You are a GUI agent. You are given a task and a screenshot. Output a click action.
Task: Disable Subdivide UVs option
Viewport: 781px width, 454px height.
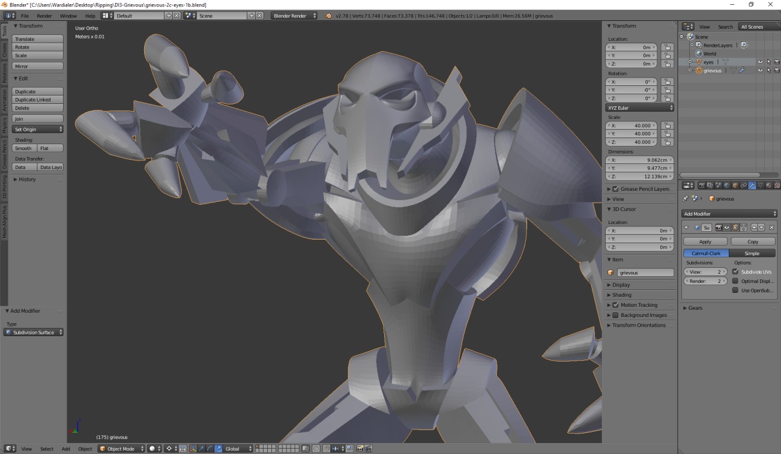(735, 272)
